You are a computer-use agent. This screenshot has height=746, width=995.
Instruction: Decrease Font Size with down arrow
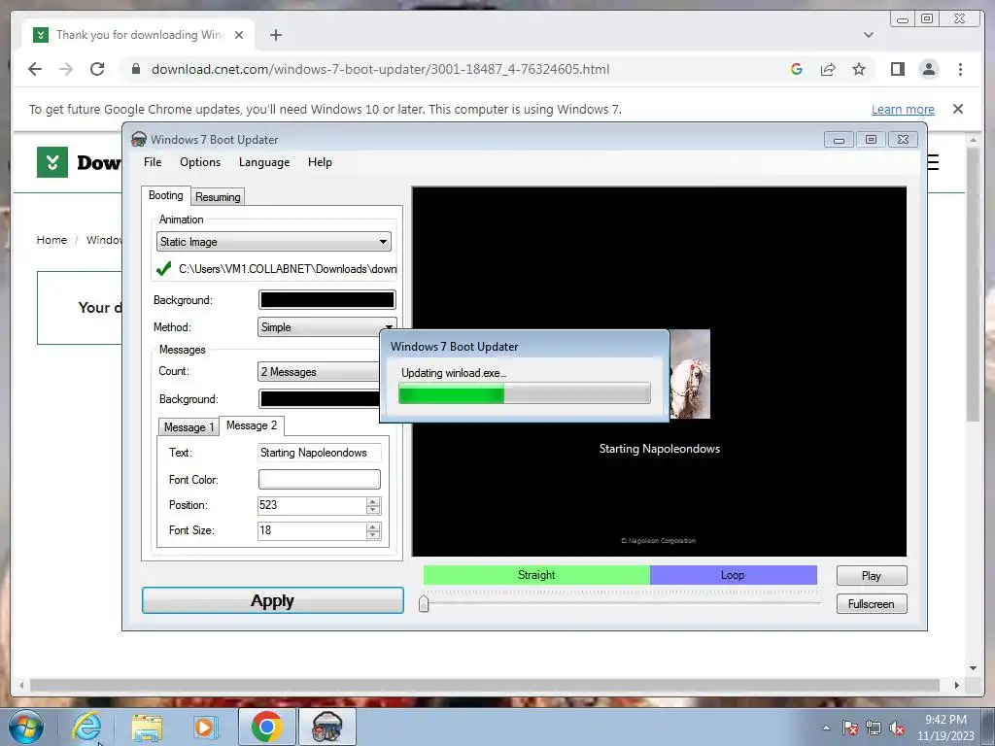tap(373, 535)
